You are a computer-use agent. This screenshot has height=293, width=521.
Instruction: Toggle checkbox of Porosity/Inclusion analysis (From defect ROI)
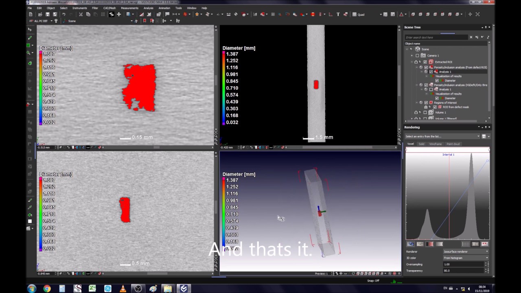pyautogui.click(x=426, y=67)
